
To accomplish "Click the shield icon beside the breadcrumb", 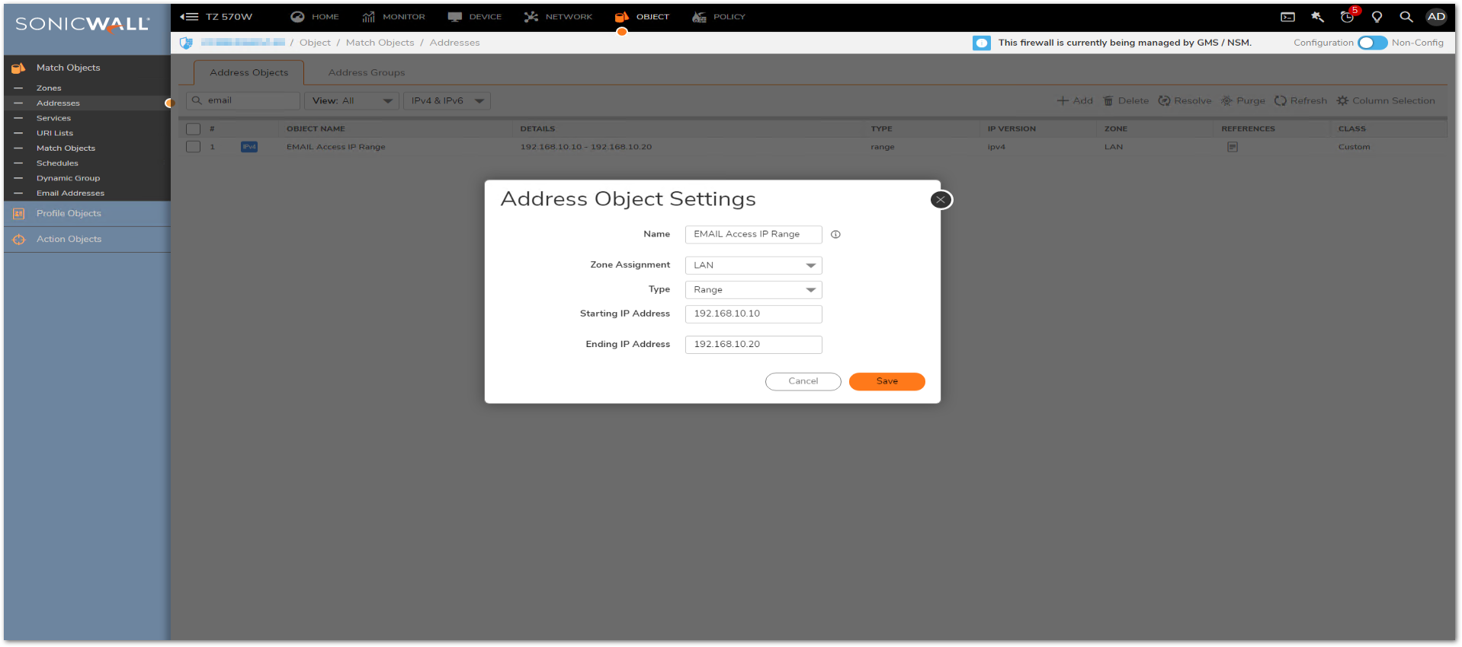I will (186, 43).
